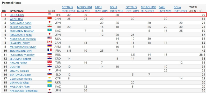Open gymnast UDE Filip's profile
Image resolution: width=207 pixels, height=93 pixels.
coord(15,67)
